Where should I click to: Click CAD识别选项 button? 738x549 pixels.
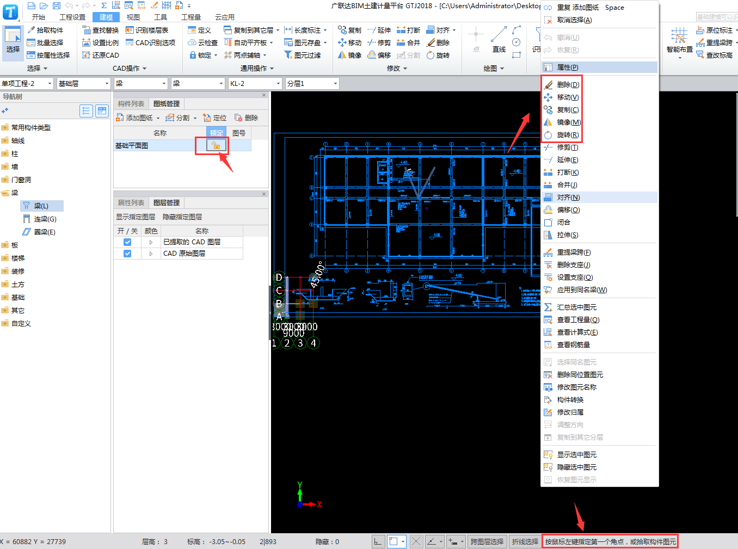pyautogui.click(x=151, y=42)
